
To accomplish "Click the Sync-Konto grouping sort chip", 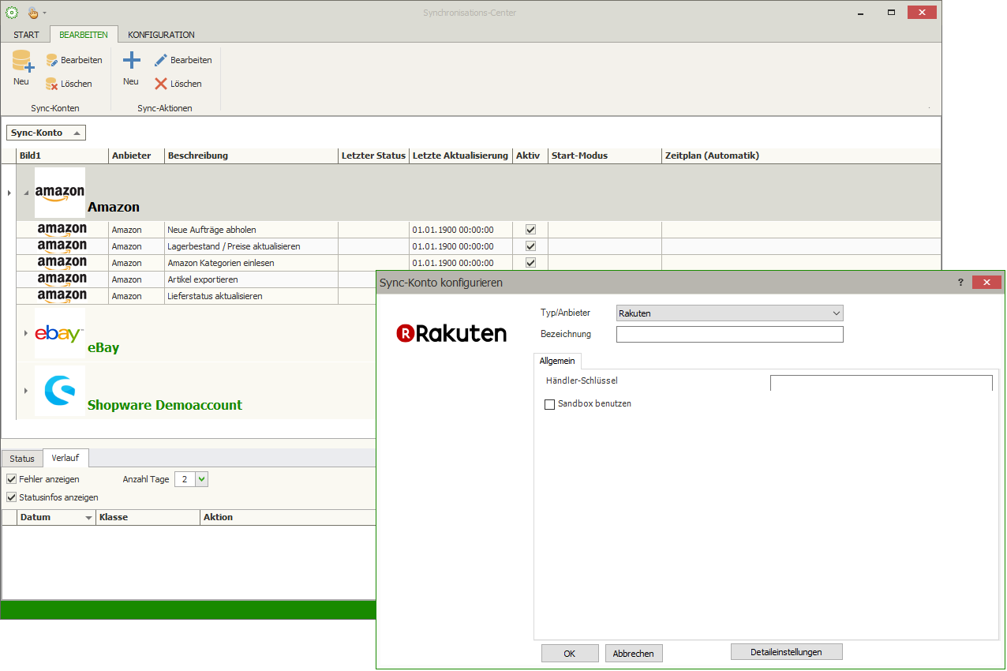I will (x=46, y=133).
